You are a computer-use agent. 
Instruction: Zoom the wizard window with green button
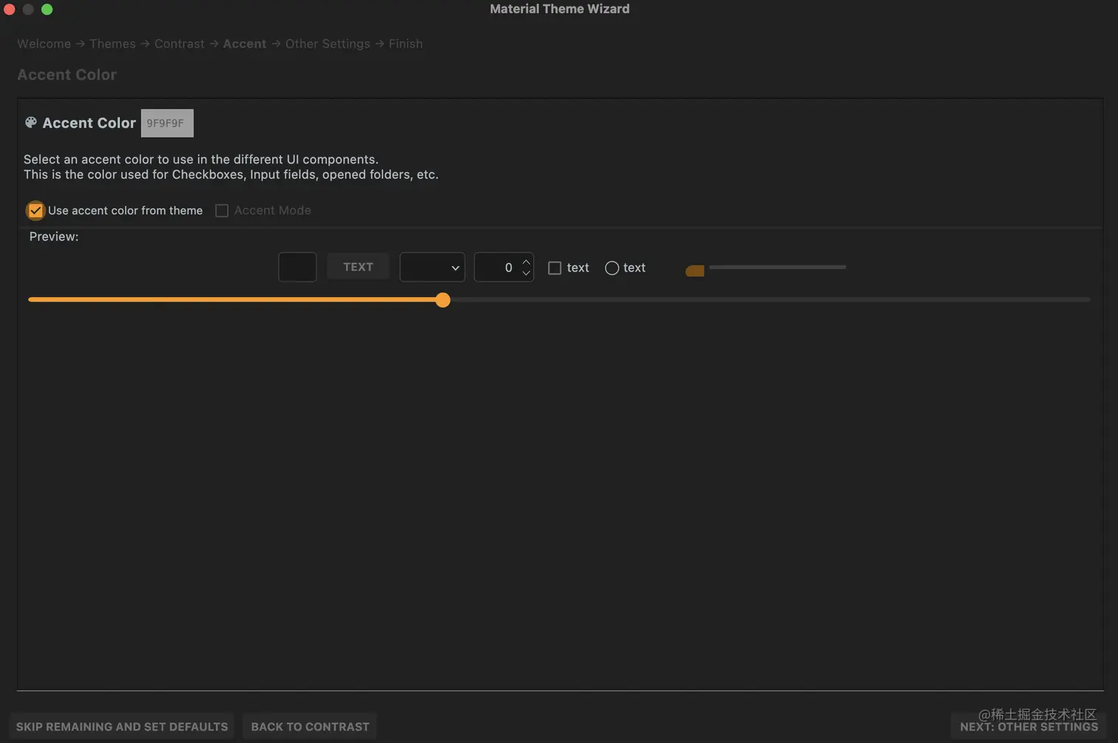47,10
